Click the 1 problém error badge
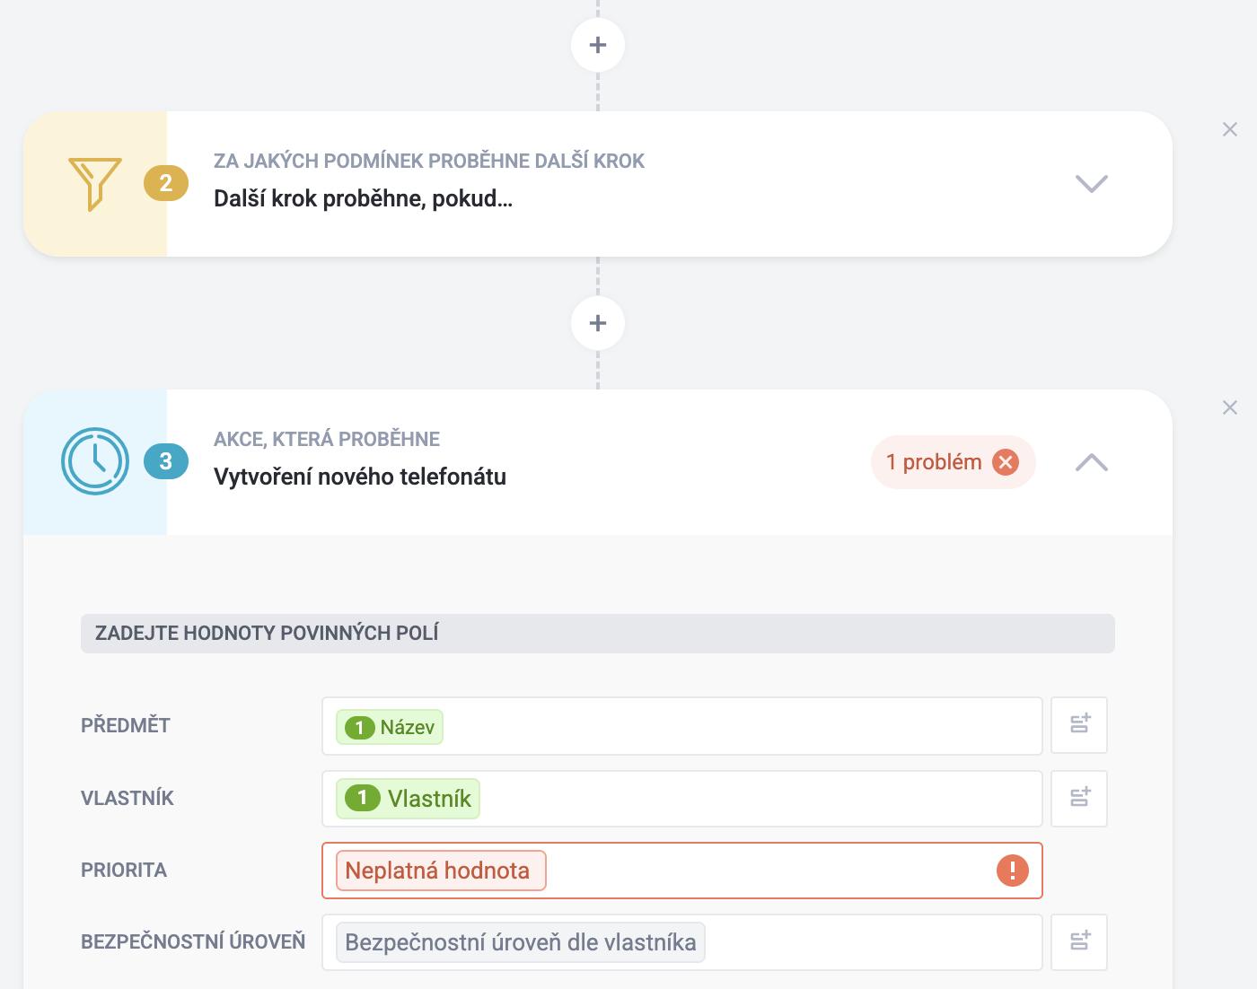 point(953,462)
